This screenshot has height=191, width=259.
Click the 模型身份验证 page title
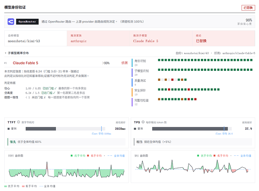[15, 7]
